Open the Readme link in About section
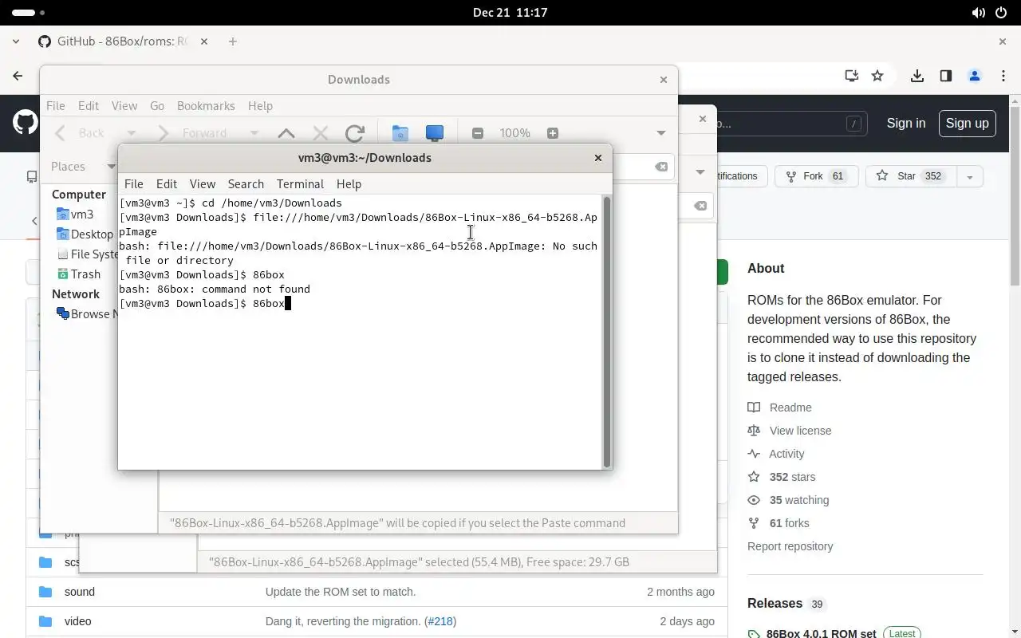 pyautogui.click(x=790, y=408)
